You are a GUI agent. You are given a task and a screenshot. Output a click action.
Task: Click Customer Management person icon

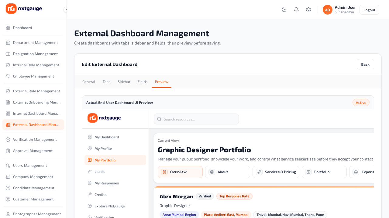point(8,199)
